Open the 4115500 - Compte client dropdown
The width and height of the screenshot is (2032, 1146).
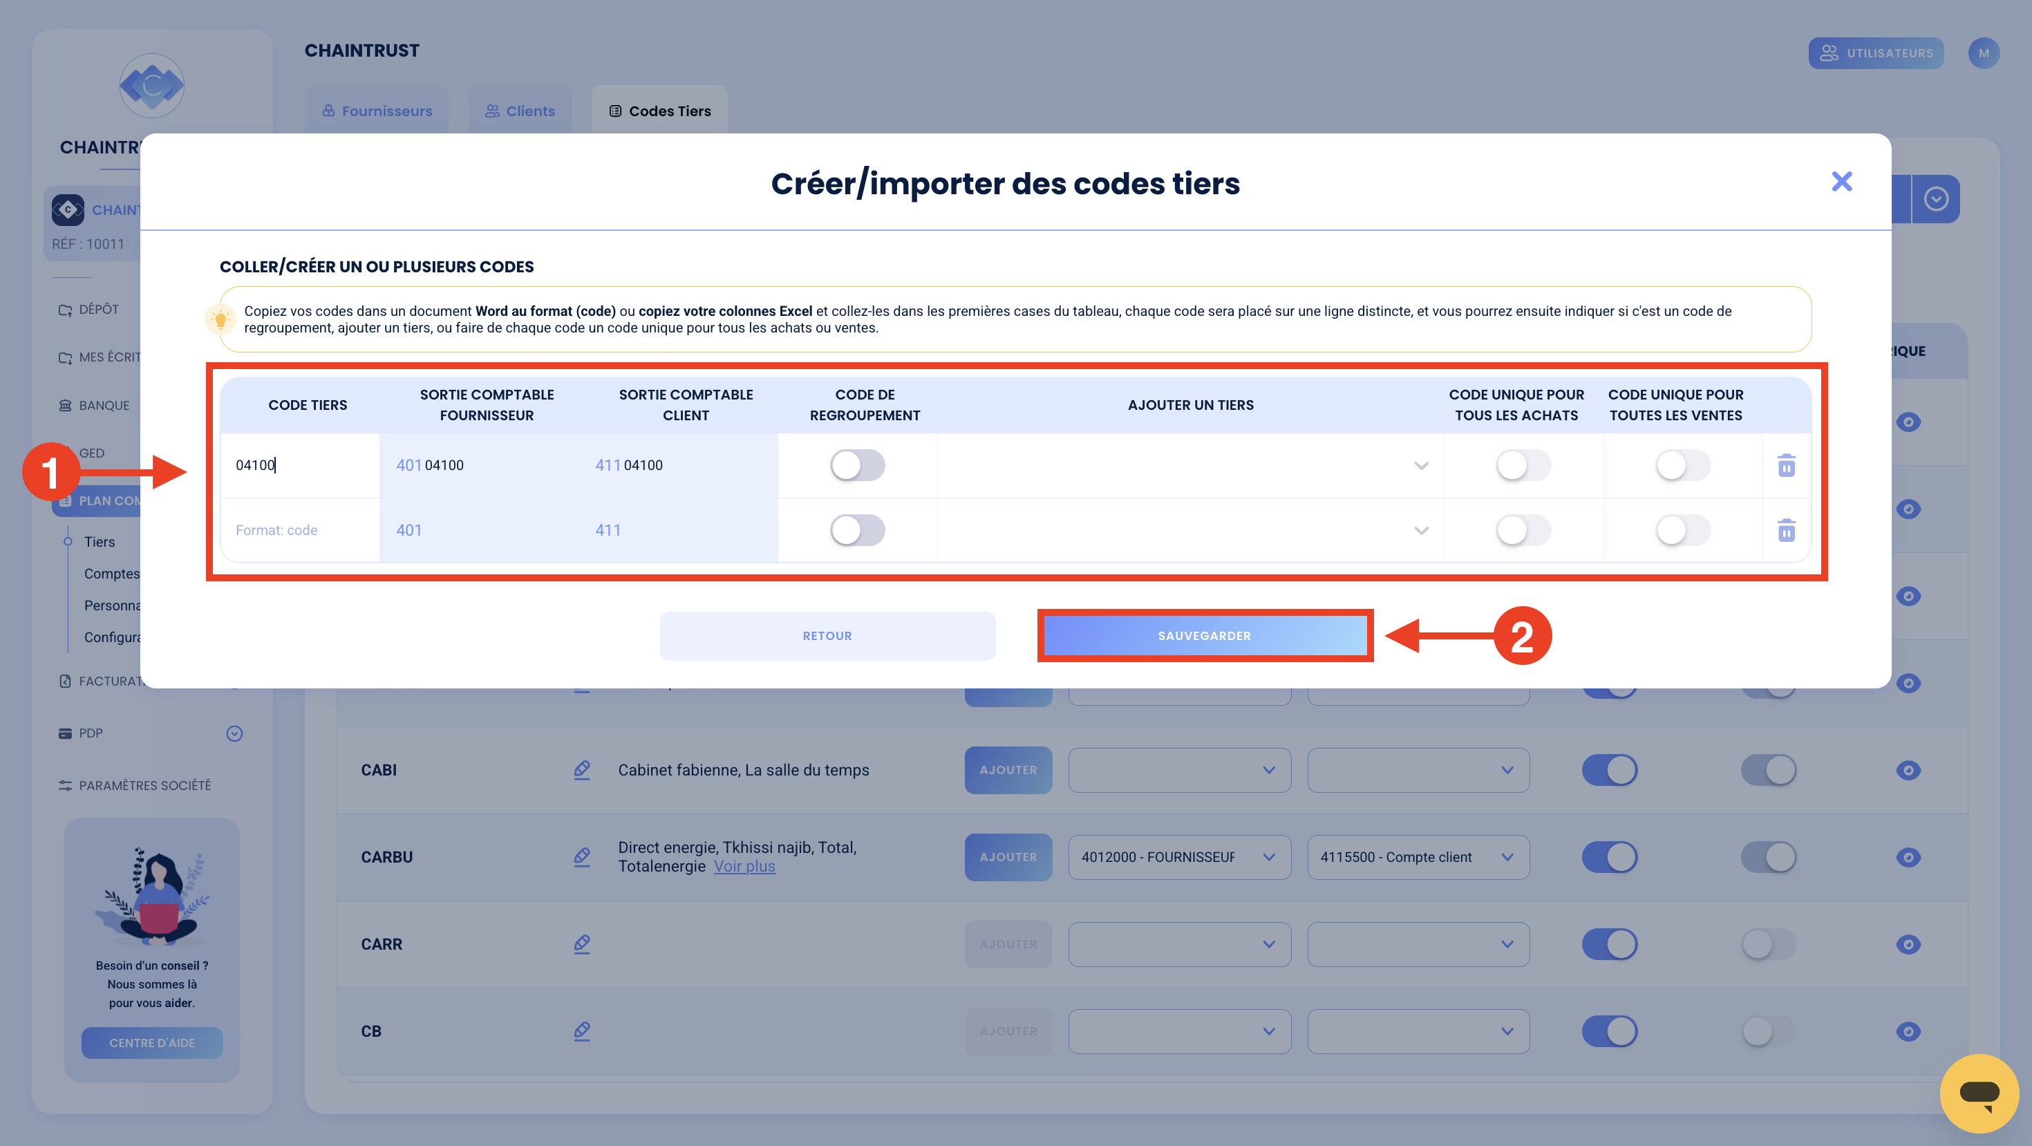click(1418, 856)
